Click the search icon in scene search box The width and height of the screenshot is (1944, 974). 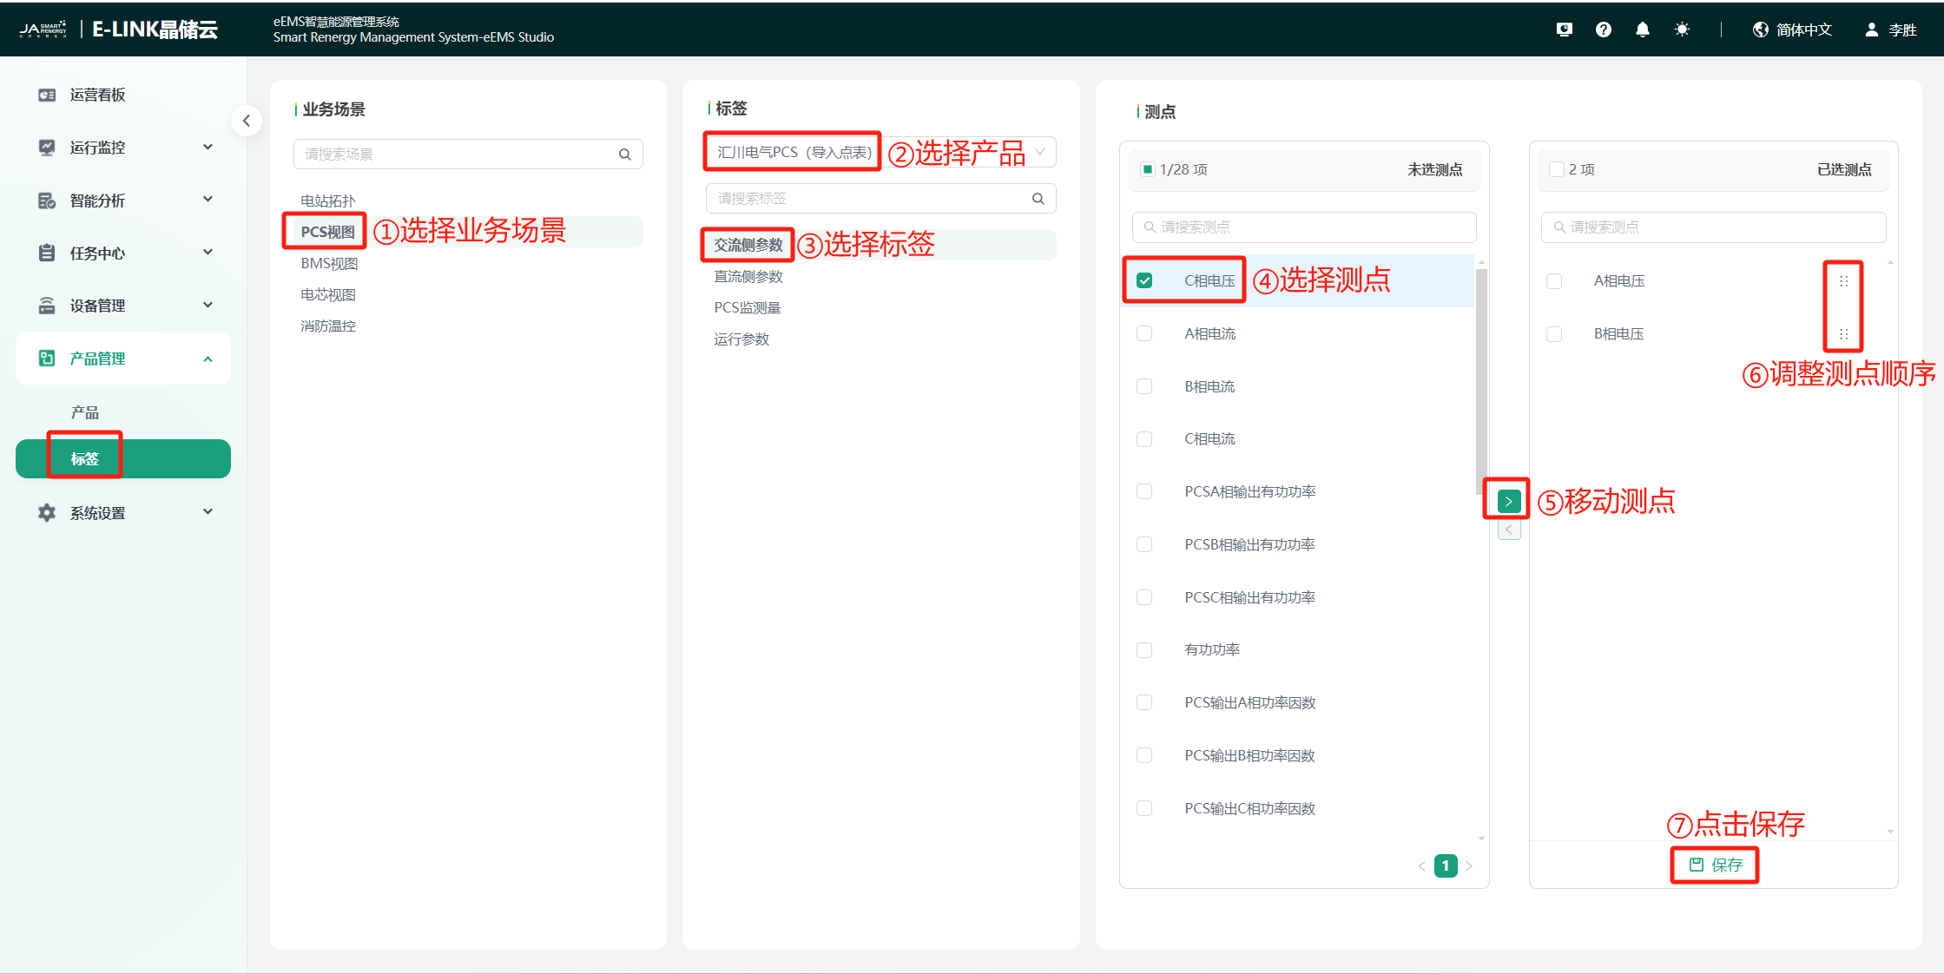pos(624,155)
